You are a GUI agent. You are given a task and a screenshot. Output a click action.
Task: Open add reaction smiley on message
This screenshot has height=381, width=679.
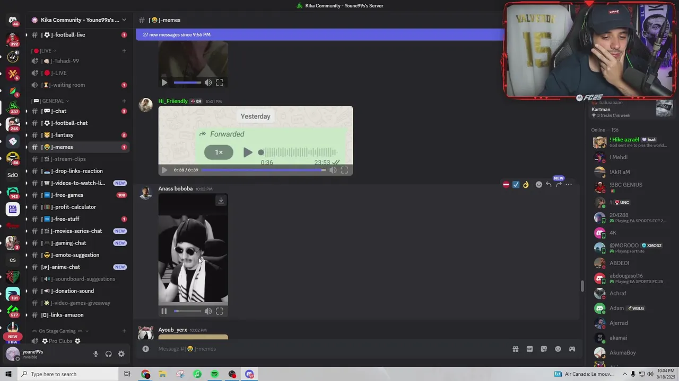coord(539,185)
